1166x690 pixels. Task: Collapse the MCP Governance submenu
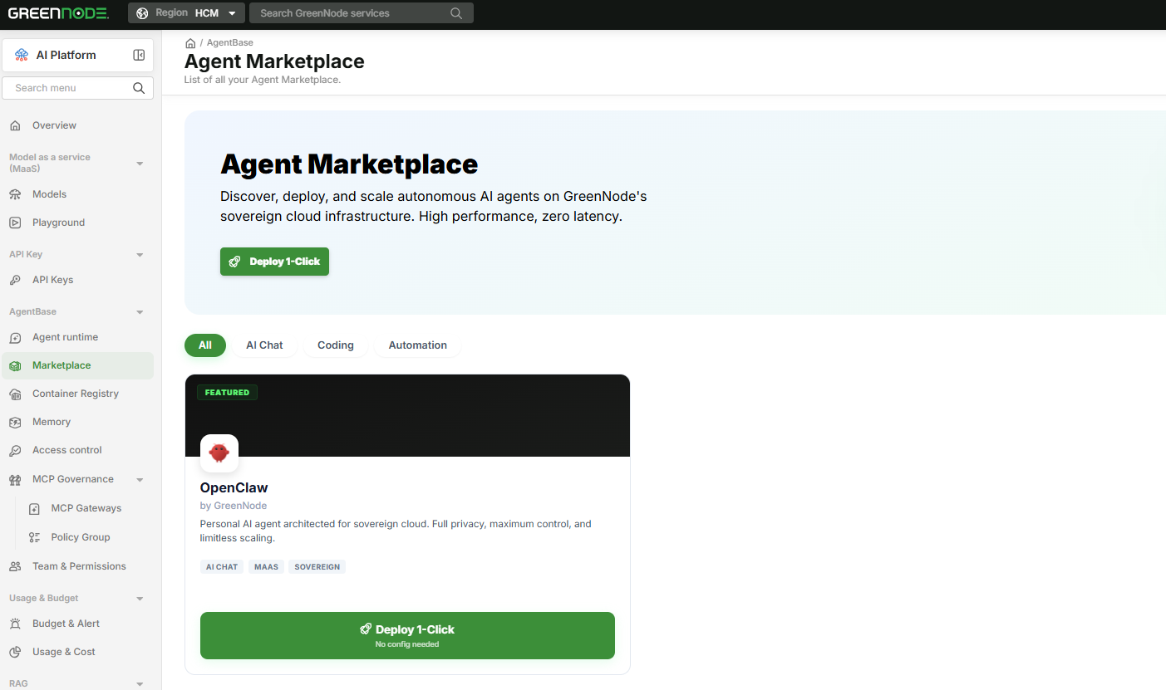(x=140, y=480)
